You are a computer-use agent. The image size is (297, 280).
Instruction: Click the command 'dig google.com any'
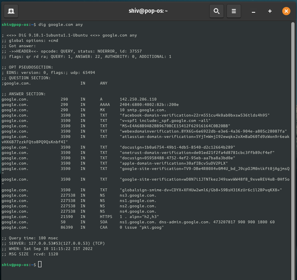[x=61, y=25]
